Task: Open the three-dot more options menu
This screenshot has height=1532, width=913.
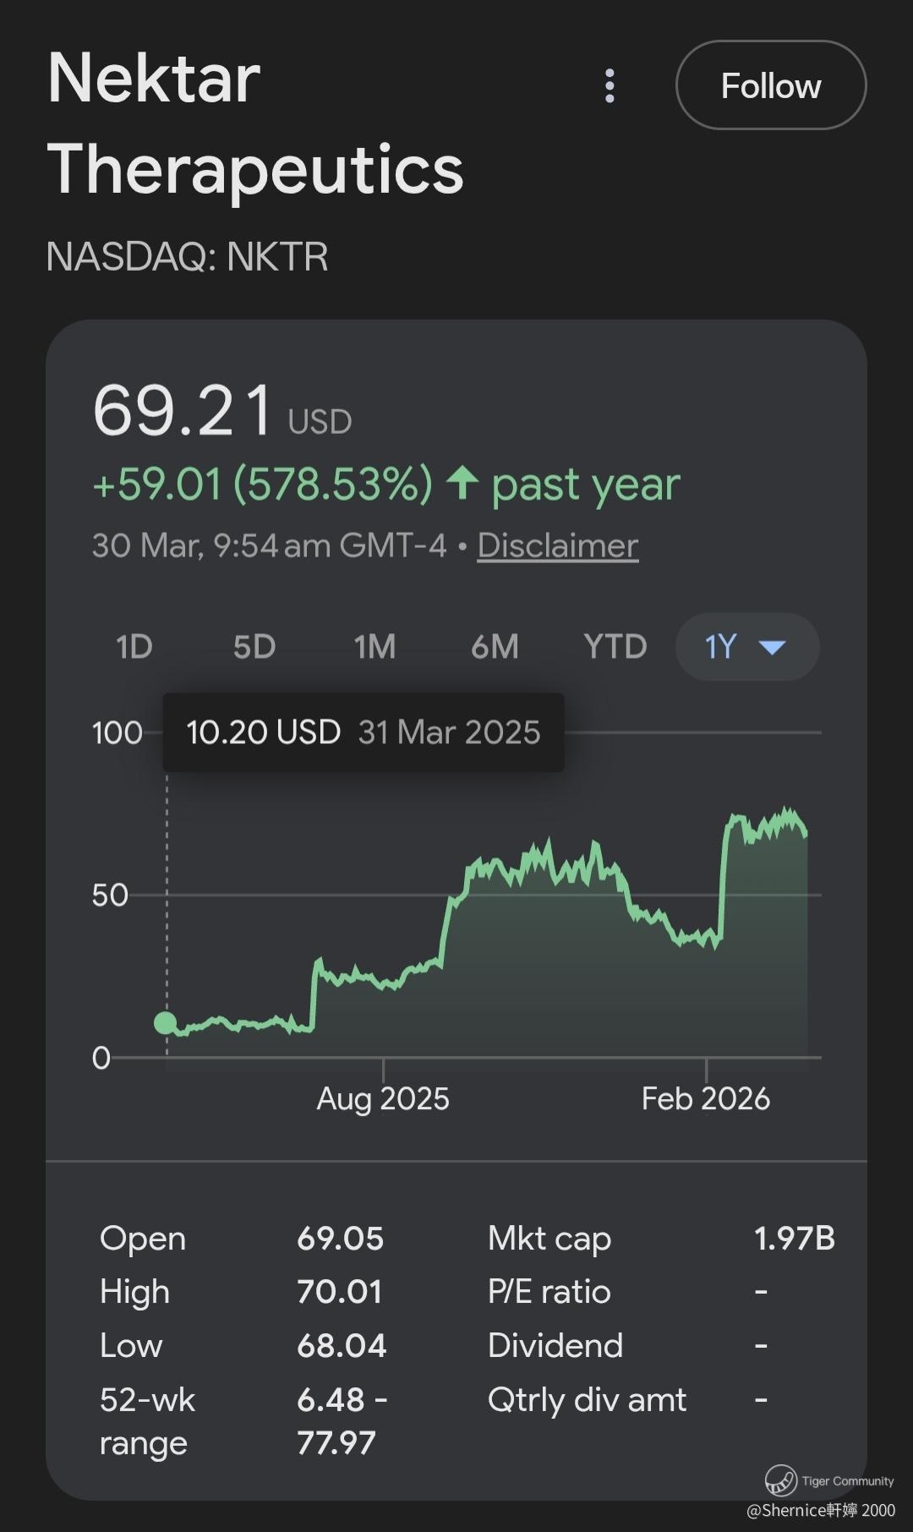Action: pos(610,86)
